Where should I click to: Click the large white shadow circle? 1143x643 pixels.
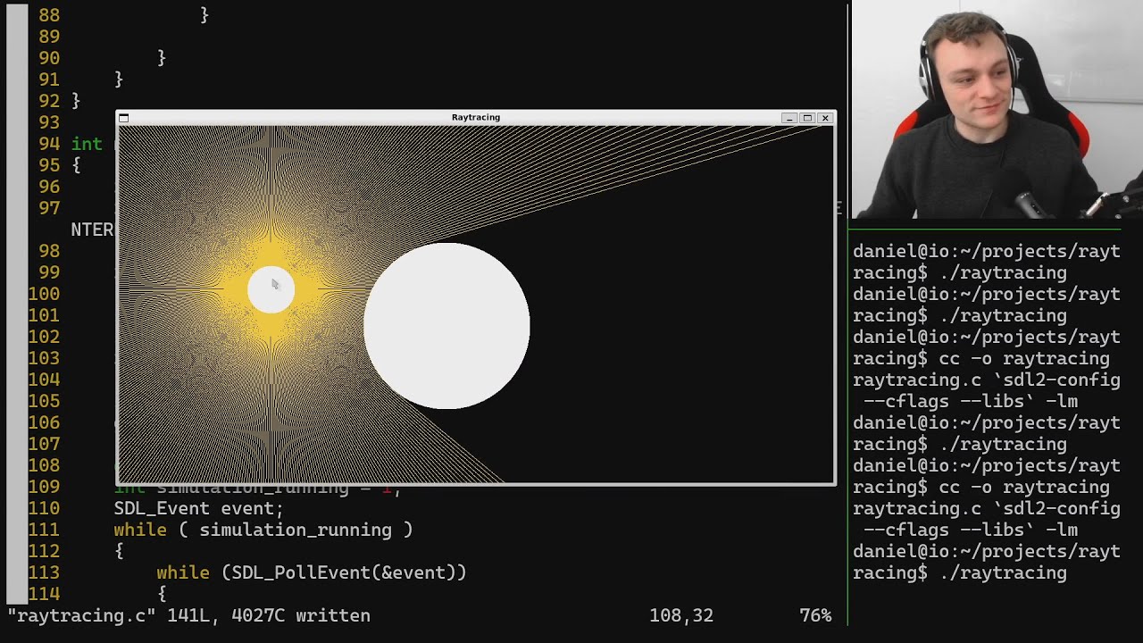coord(446,326)
